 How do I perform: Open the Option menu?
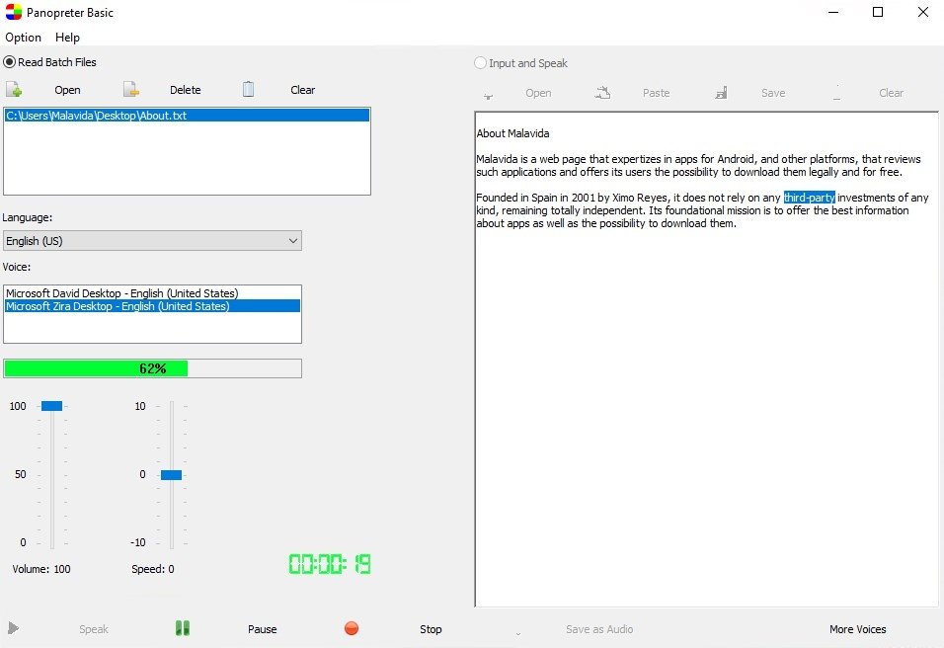pos(23,38)
